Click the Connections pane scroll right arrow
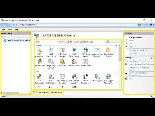Viewport: 155px width, 116px height. coord(29,93)
